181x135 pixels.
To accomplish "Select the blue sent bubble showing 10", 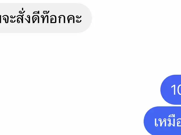I will [171, 90].
